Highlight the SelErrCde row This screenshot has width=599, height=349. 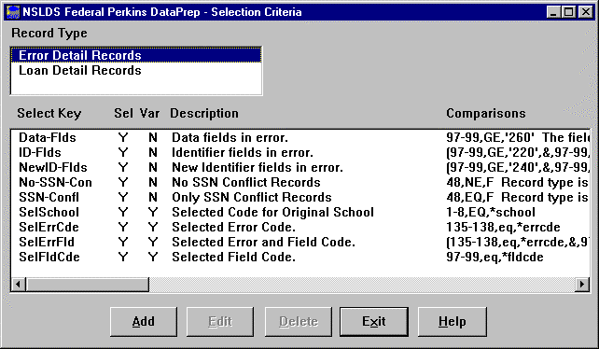(x=300, y=227)
